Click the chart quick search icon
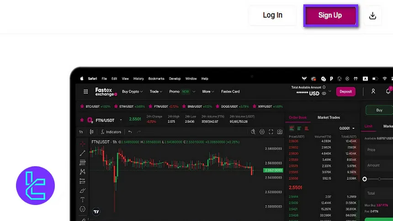This screenshot has width=393, height=221. coord(253,132)
